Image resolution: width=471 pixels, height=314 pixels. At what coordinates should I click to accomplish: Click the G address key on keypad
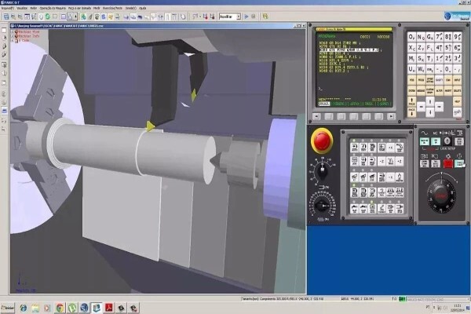(430, 37)
